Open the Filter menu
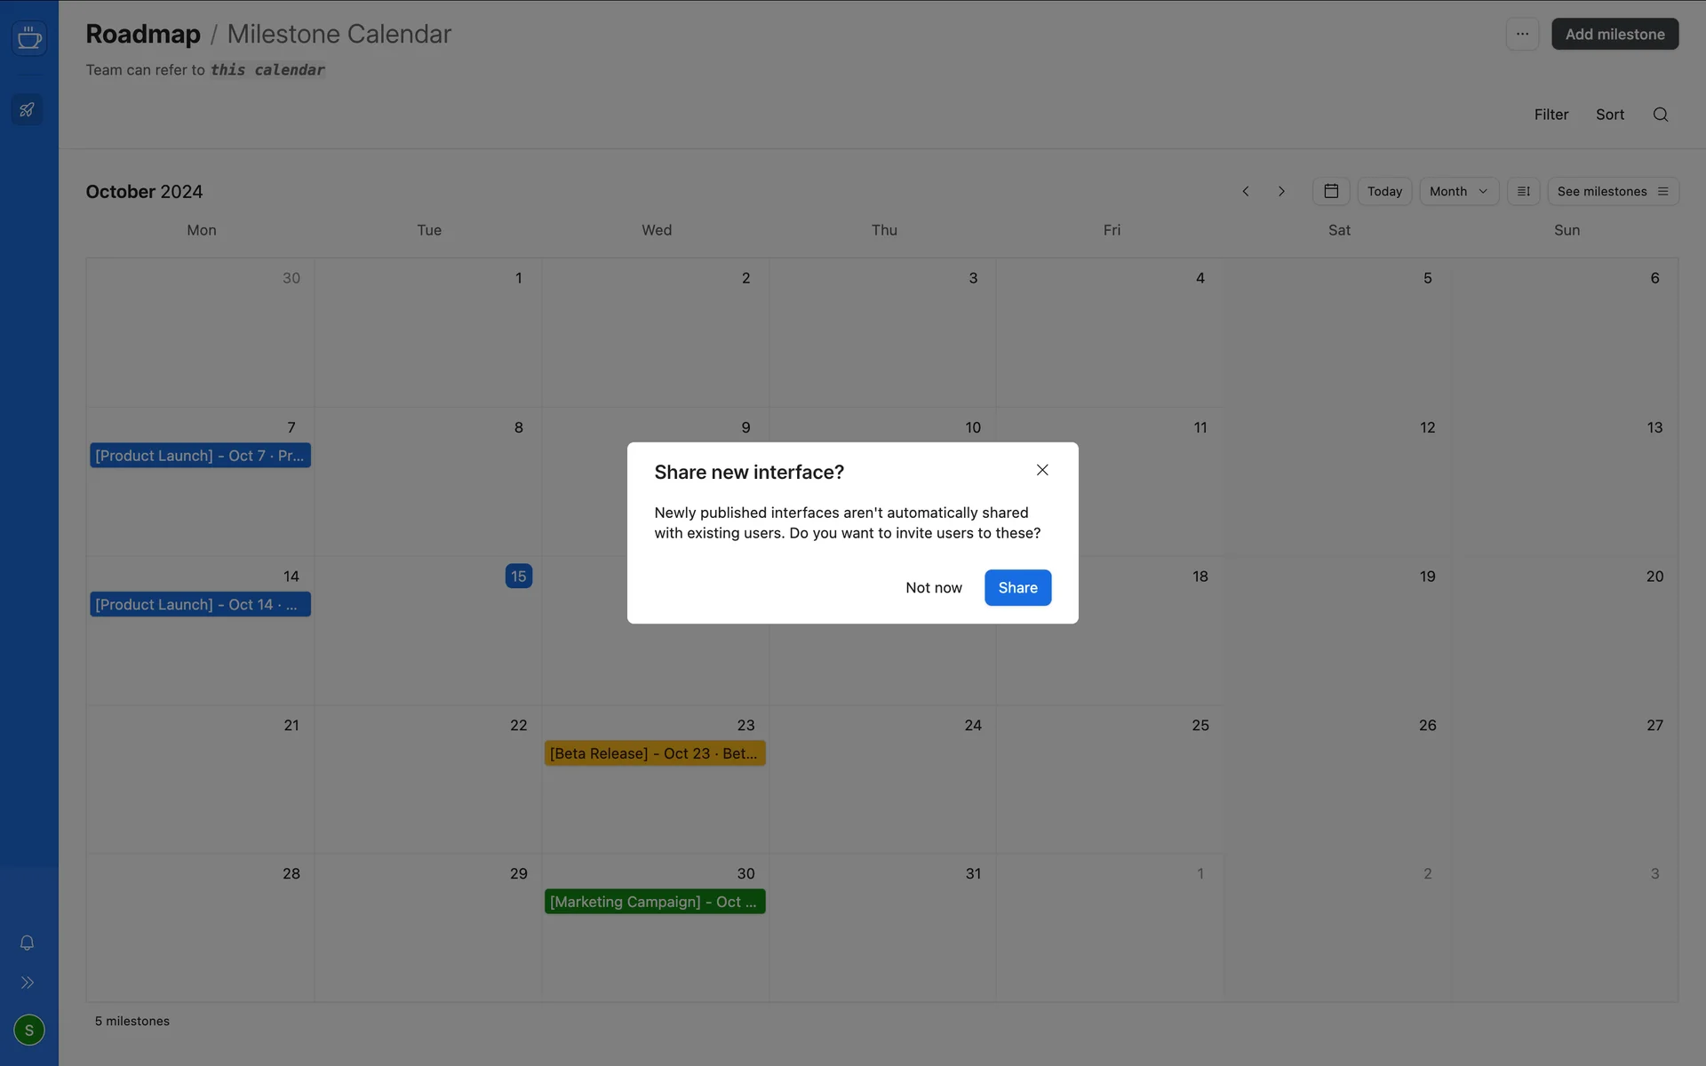Viewport: 1706px width, 1066px height. 1551,115
